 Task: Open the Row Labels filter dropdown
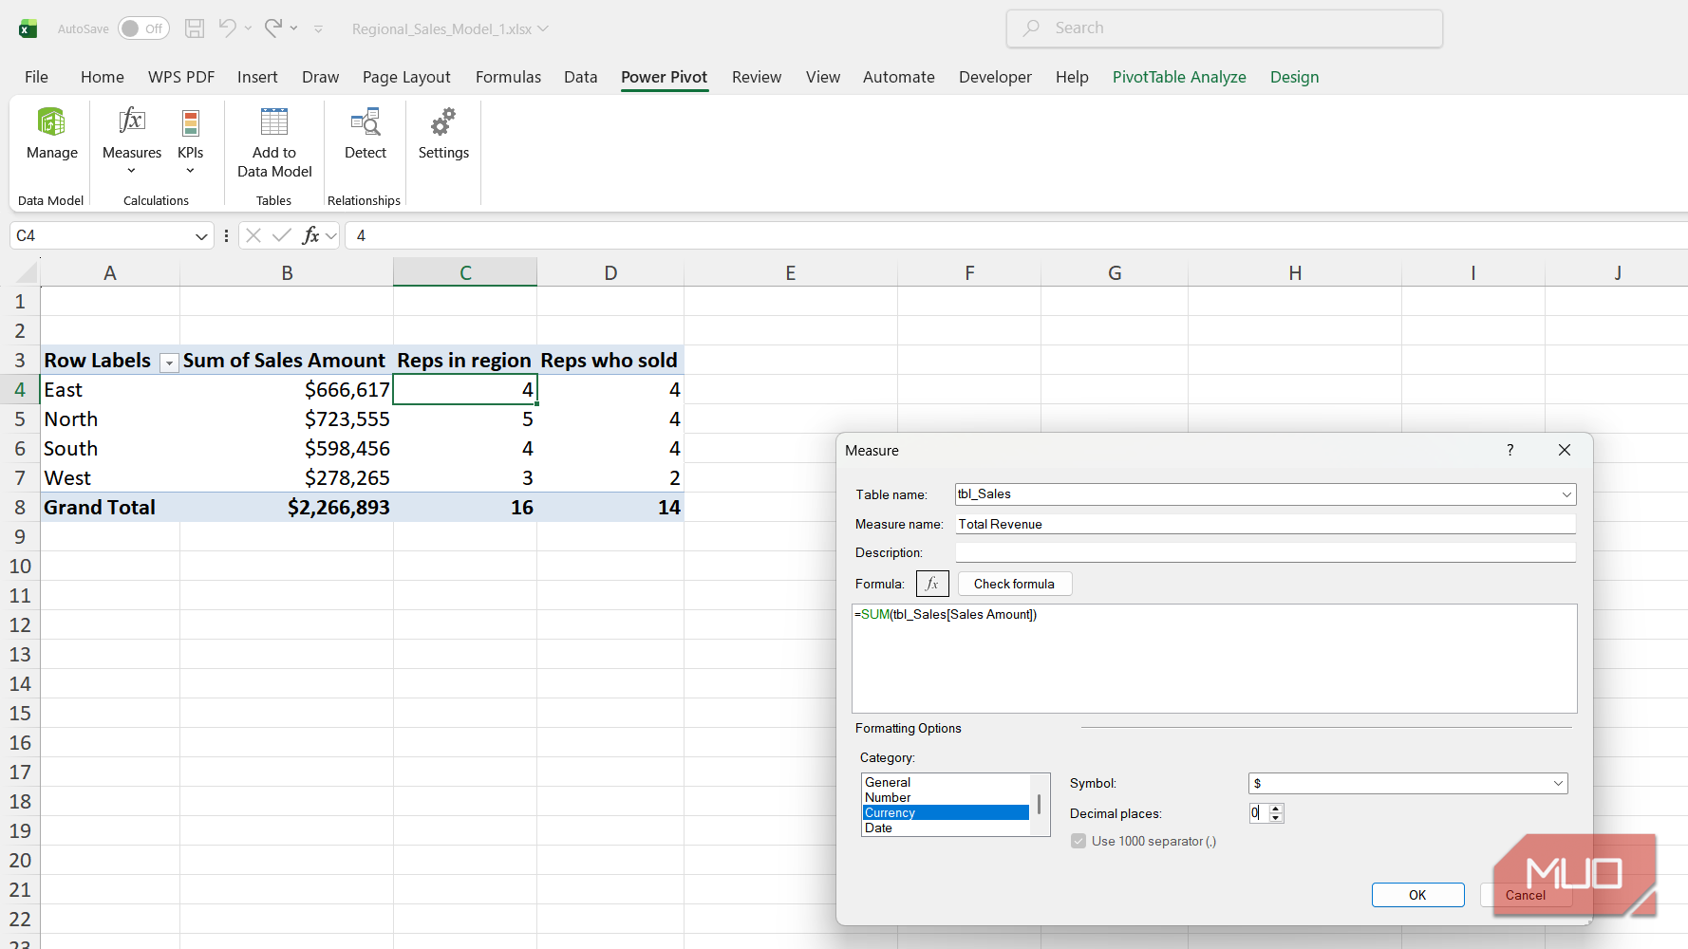click(x=169, y=363)
